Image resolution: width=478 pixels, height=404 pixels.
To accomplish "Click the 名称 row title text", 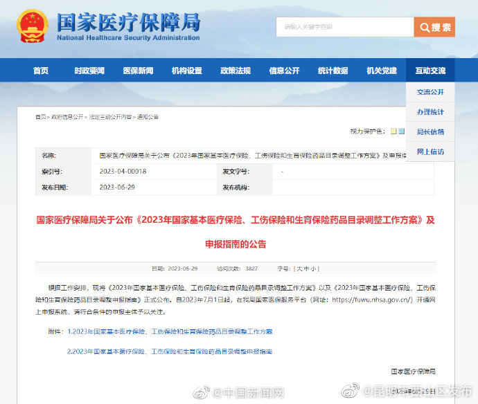I will click(x=253, y=156).
